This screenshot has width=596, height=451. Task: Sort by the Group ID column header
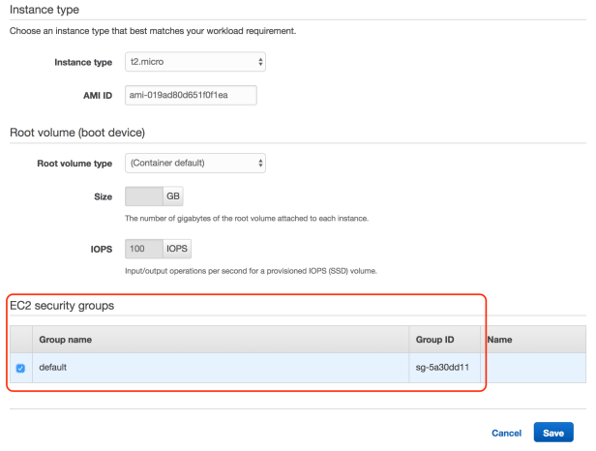436,341
